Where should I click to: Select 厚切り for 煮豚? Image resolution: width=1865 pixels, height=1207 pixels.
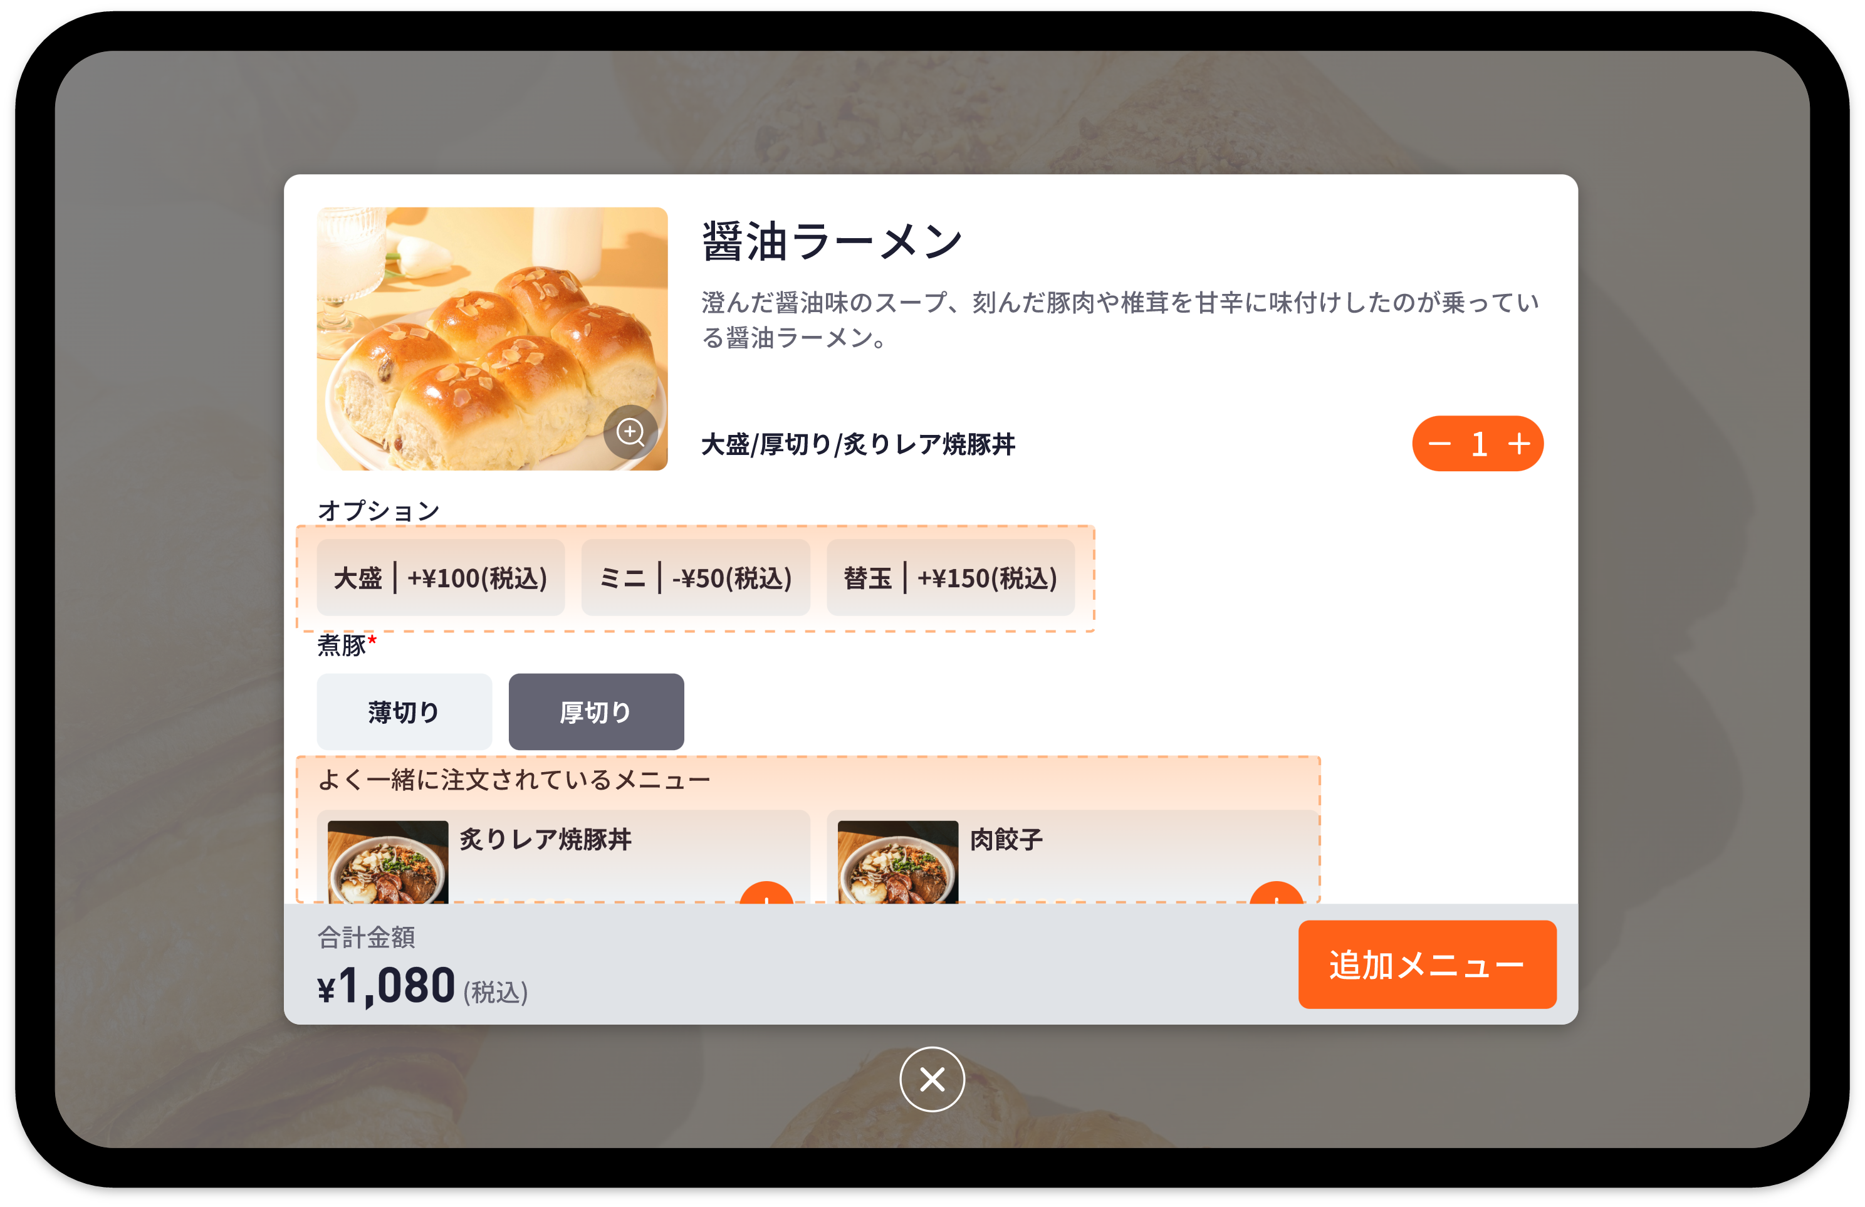[x=595, y=712]
